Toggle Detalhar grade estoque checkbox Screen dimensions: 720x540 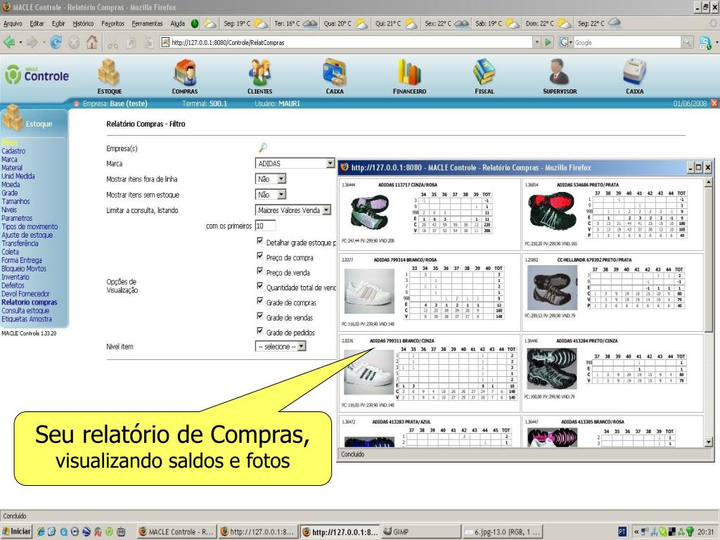pos(260,241)
